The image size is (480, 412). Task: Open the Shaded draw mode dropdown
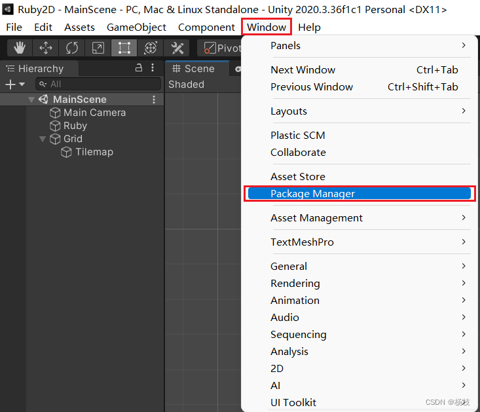186,84
